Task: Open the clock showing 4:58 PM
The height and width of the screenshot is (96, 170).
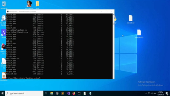Action: click(160, 93)
